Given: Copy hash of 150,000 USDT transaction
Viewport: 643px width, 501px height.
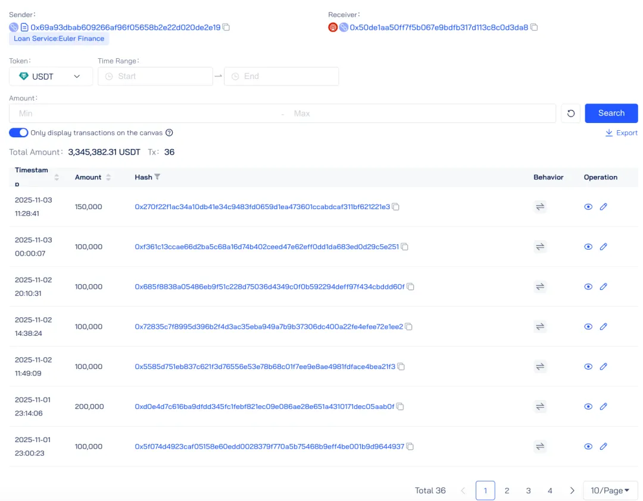Looking at the screenshot, I should (396, 207).
